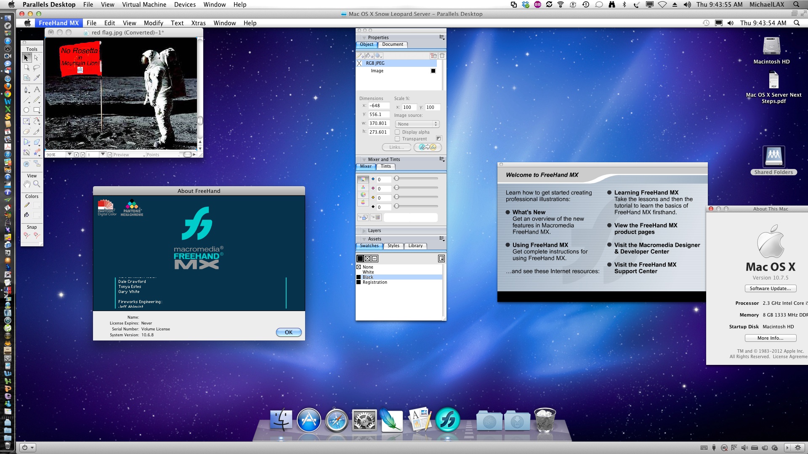Open the Modify menu
The image size is (808, 454).
pyautogui.click(x=154, y=23)
